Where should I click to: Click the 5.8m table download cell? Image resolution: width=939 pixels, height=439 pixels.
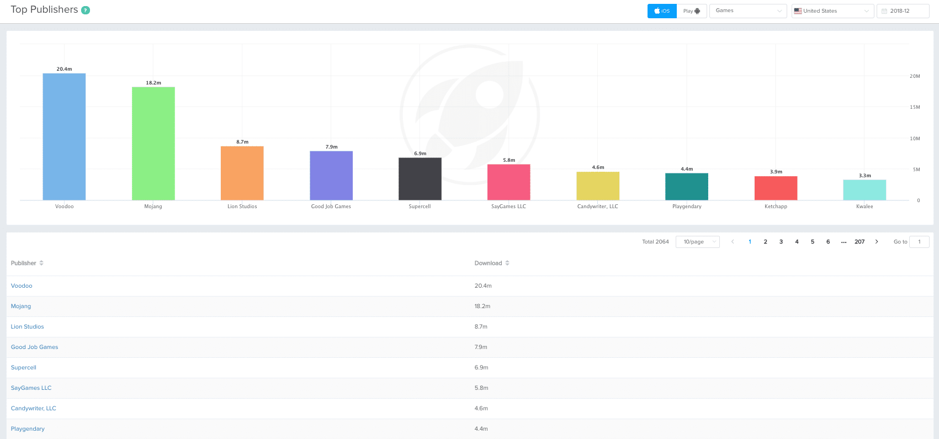pyautogui.click(x=481, y=388)
